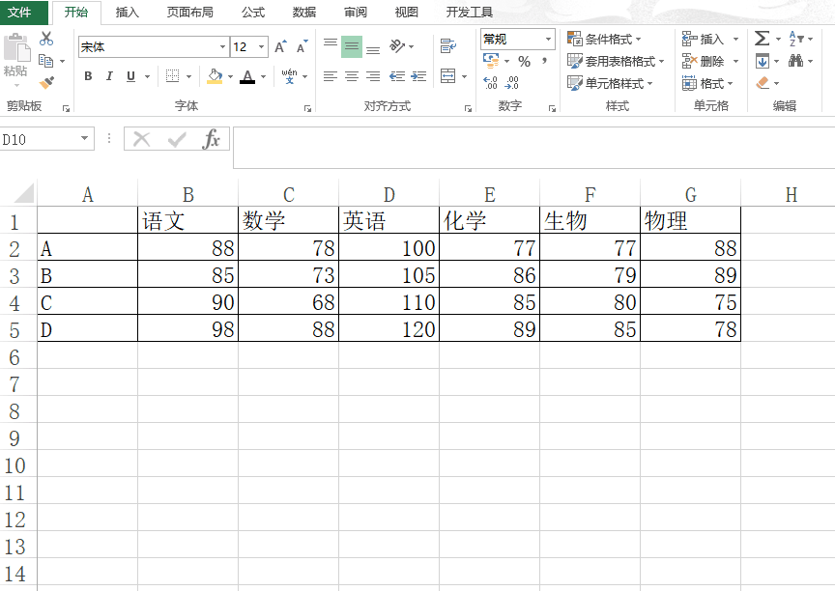
Task: Expand the Name Box dropdown for D10
Action: pos(84,139)
